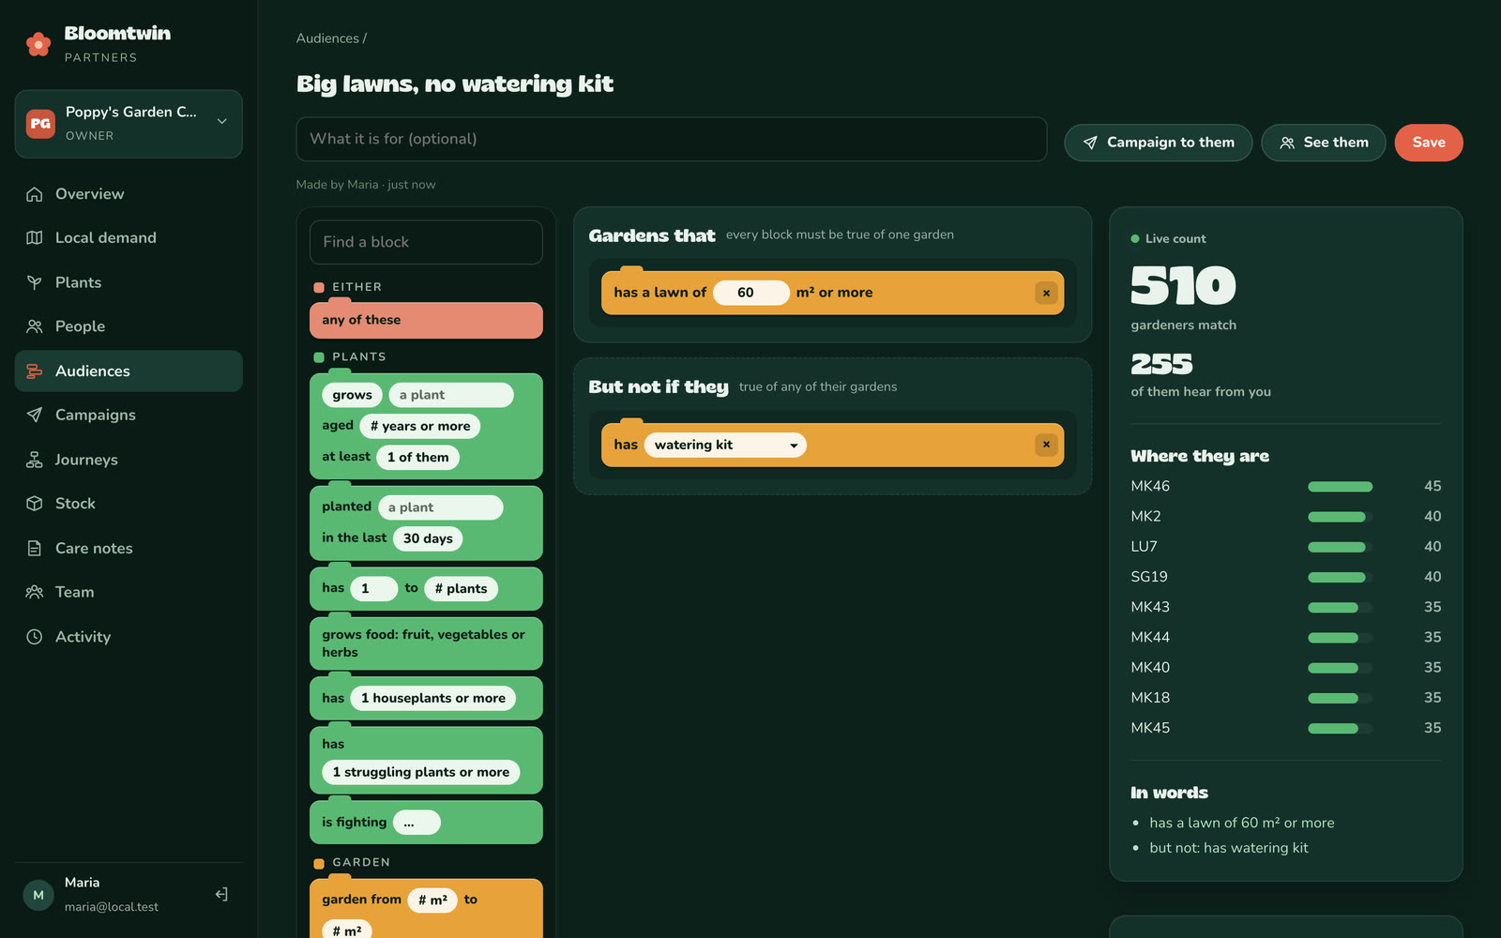Screen dimensions: 1501x938
Task: Open the watering kit dropdown
Action: pos(725,445)
